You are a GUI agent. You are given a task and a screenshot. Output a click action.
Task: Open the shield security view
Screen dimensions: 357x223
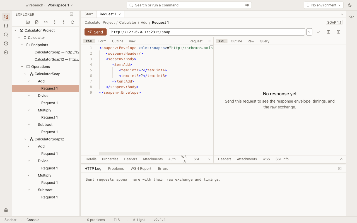[6, 52]
